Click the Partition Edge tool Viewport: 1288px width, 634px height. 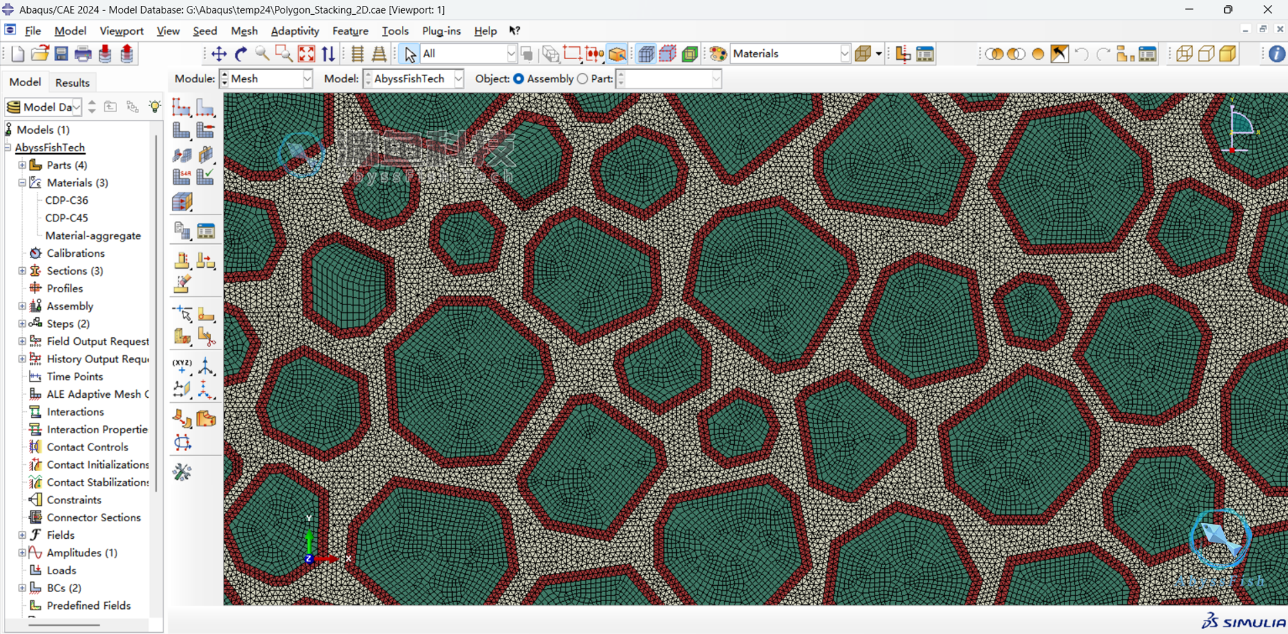pyautogui.click(x=205, y=314)
